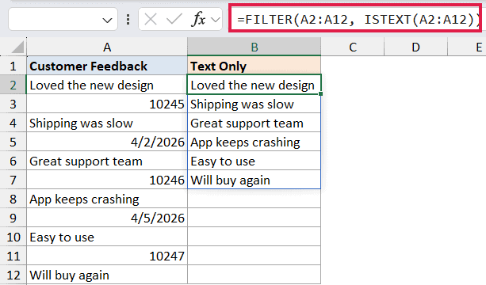This screenshot has height=285, width=486.
Task: Select column E header
Action: pos(467,47)
